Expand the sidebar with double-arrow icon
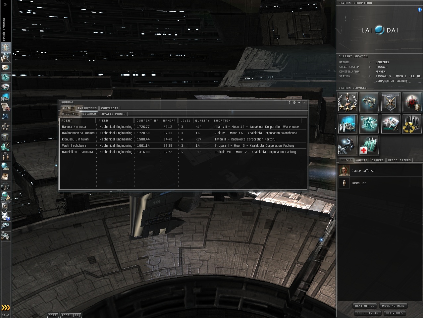Screen dimensions: 423x318 pos(5,4)
